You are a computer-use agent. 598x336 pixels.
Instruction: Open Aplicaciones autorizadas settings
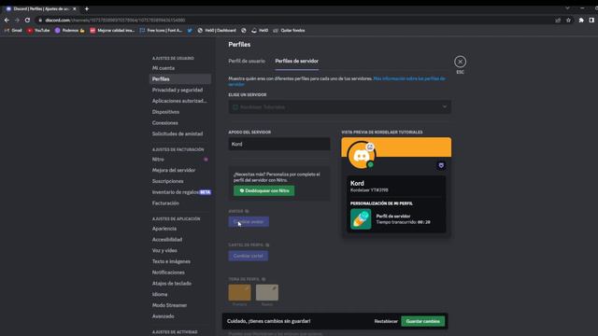[x=180, y=101]
